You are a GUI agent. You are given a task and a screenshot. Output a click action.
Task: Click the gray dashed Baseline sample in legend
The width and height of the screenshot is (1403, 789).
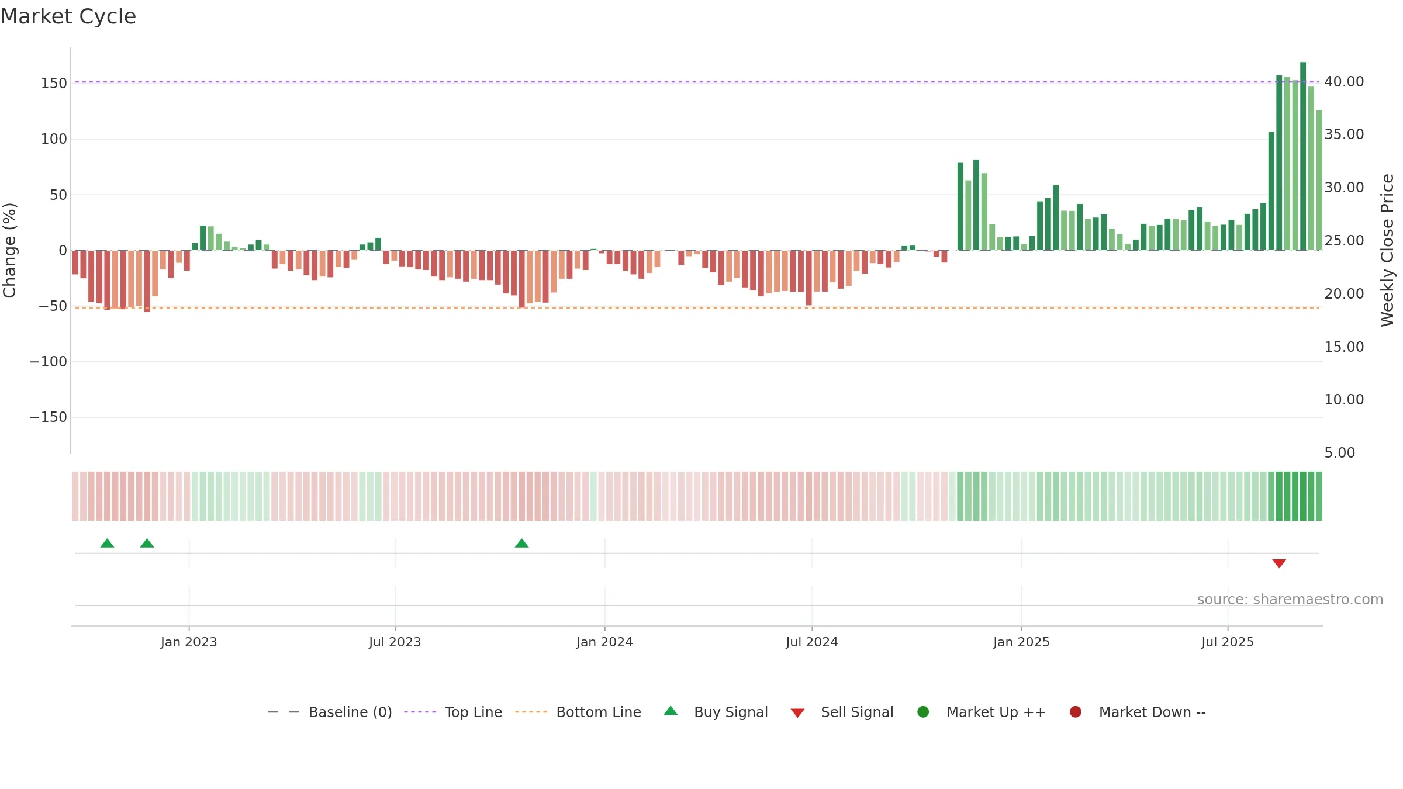tap(284, 712)
